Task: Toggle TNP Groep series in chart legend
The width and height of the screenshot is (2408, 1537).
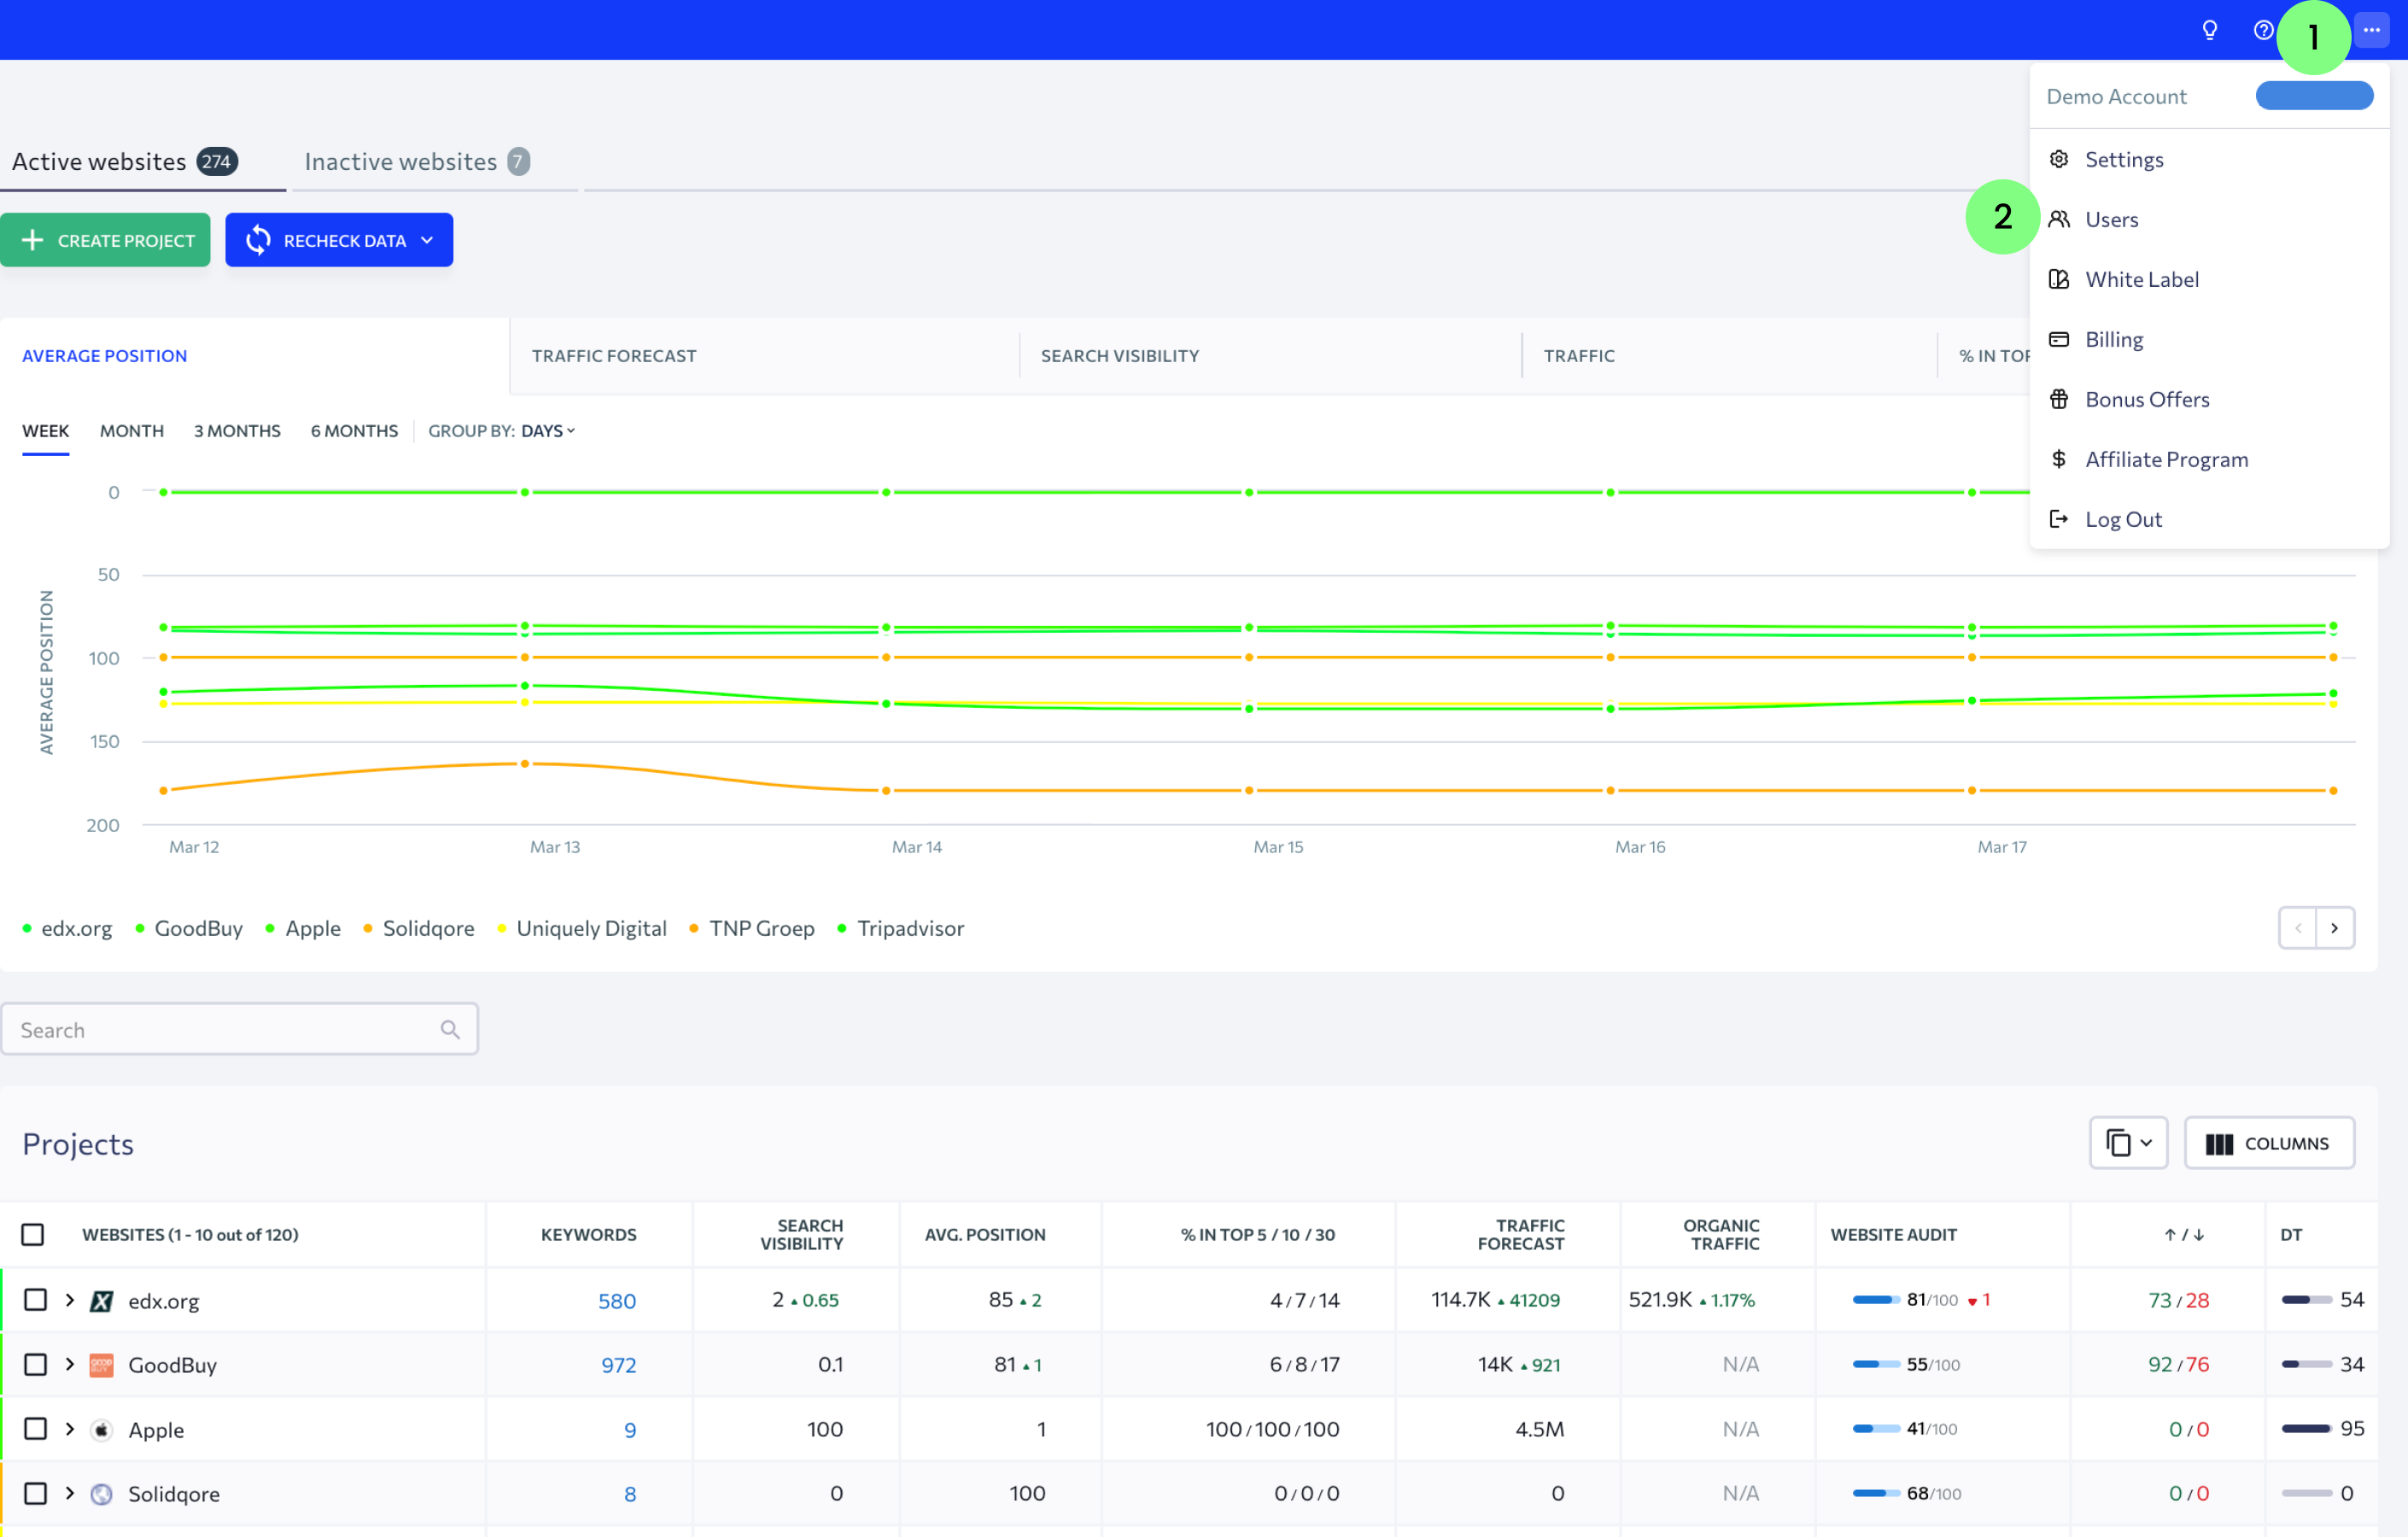Action: click(x=751, y=928)
